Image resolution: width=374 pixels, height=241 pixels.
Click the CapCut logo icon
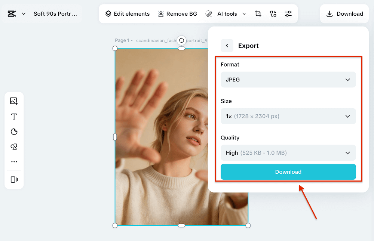pyautogui.click(x=12, y=14)
